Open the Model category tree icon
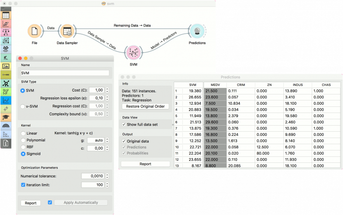Viewport: 343px width, 215px height. (6, 32)
